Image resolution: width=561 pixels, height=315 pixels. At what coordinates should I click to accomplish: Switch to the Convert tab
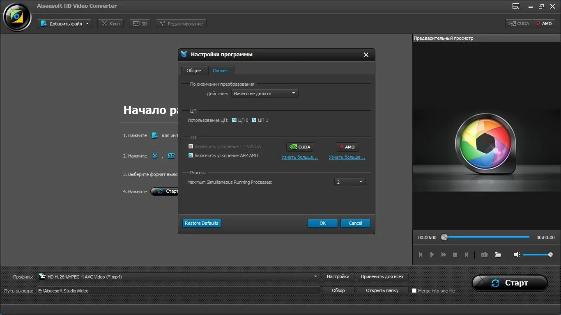coord(221,71)
